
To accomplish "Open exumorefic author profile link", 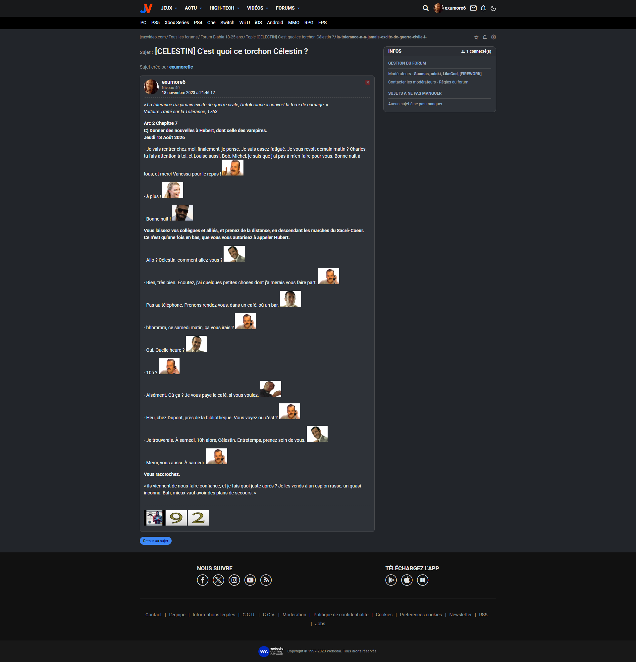I will pos(181,67).
